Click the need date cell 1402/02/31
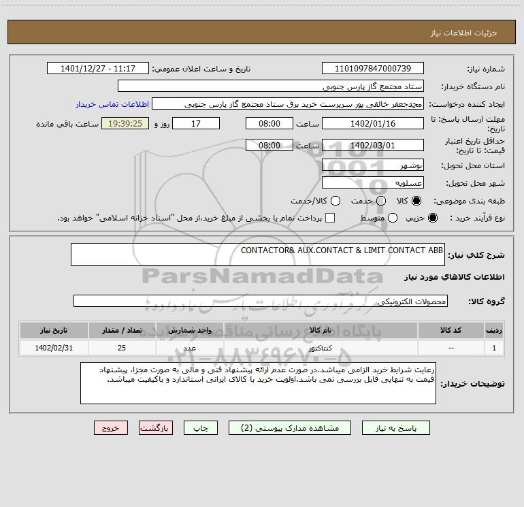Screen dimensions: 524x507 [x=54, y=348]
